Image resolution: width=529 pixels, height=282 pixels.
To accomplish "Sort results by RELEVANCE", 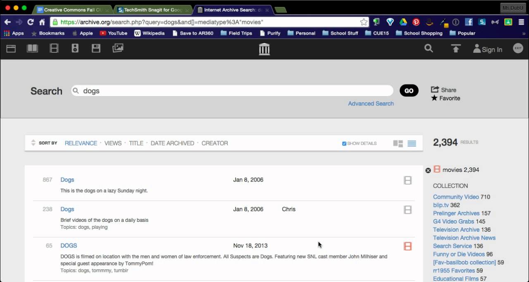I will click(x=81, y=143).
